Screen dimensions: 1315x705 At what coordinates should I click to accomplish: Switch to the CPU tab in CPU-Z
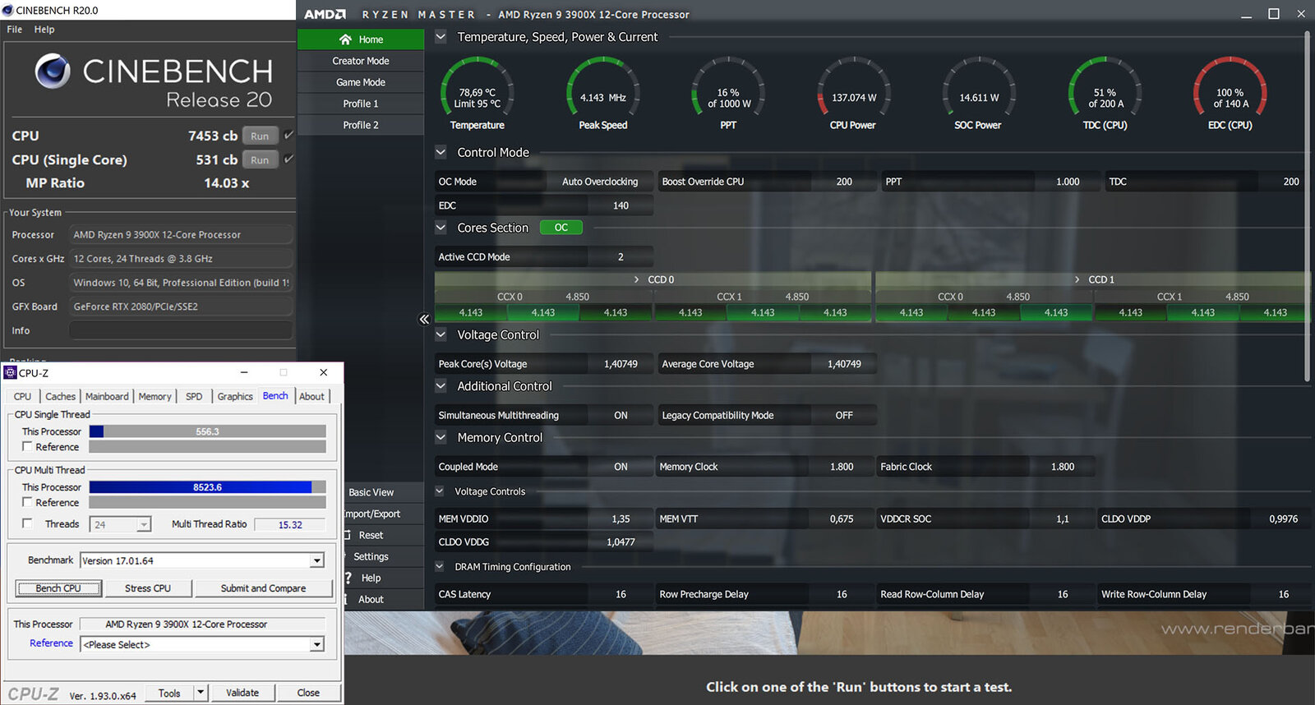[22, 396]
